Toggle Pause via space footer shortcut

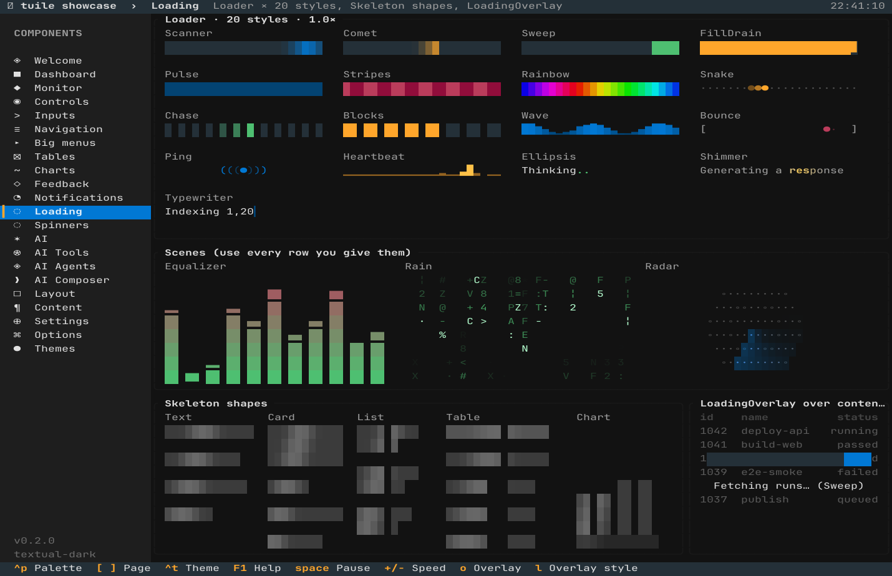click(x=332, y=568)
